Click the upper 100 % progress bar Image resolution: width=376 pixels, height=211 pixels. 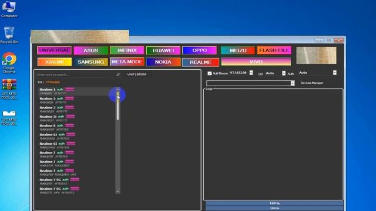coord(274,203)
